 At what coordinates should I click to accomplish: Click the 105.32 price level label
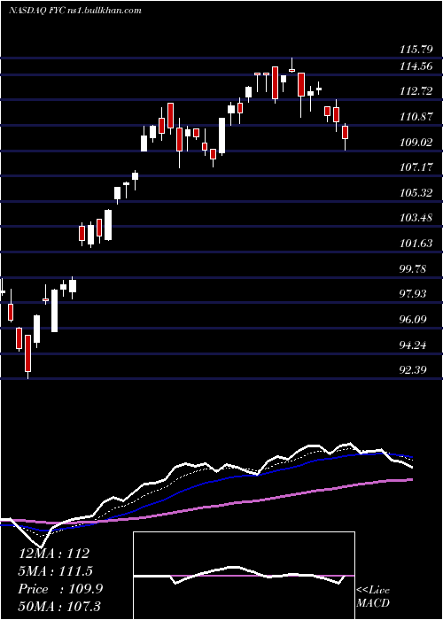pos(416,193)
